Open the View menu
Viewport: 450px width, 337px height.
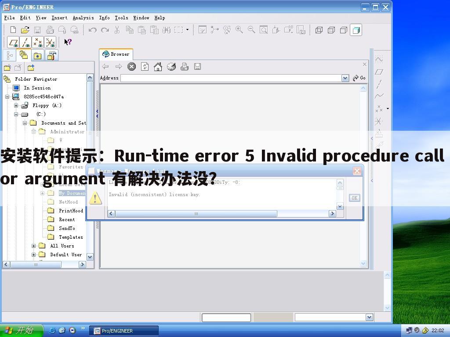(x=41, y=18)
